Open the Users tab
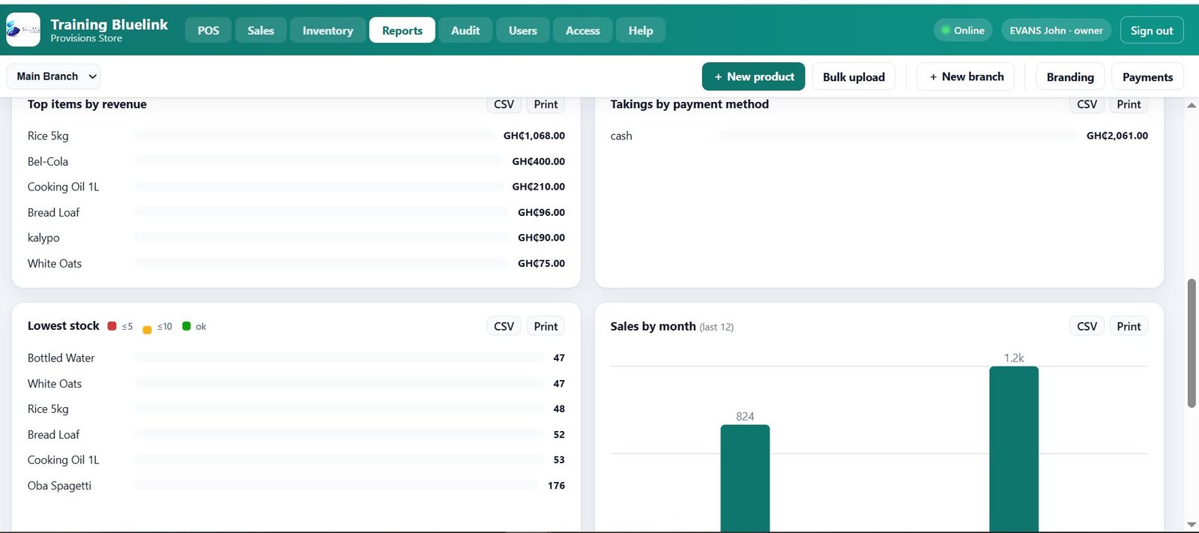The image size is (1199, 533). [523, 30]
